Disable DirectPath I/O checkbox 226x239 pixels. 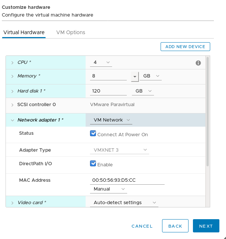click(x=93, y=163)
